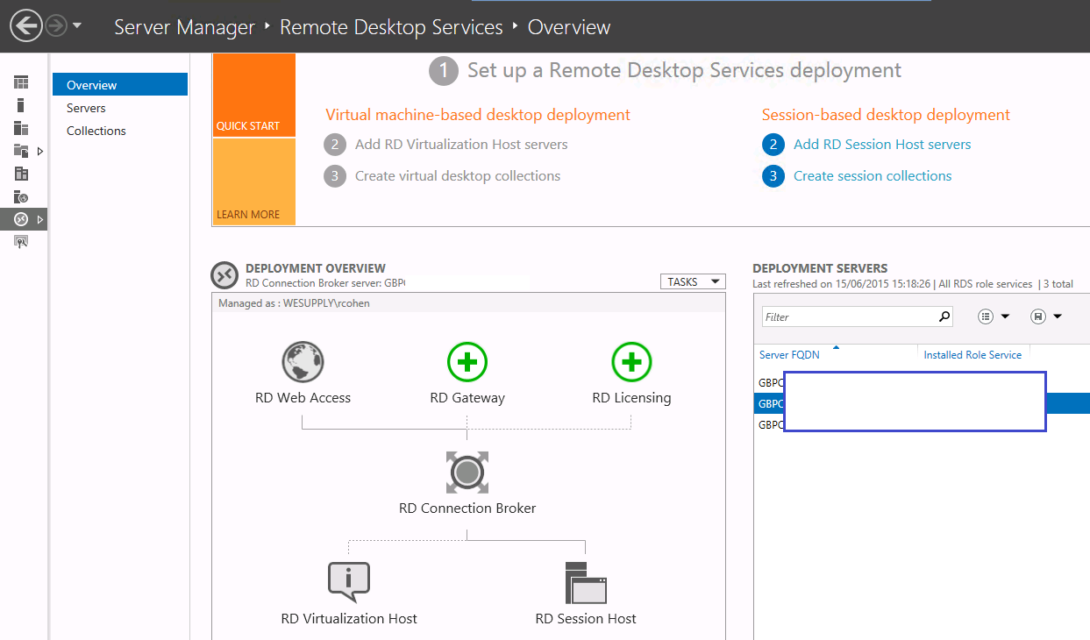Click the 'DEPLOYMENT SERVERS' heading
This screenshot has height=640, width=1090.
pyautogui.click(x=820, y=268)
